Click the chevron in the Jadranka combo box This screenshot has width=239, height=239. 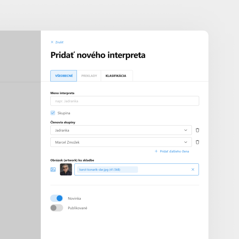click(186, 130)
